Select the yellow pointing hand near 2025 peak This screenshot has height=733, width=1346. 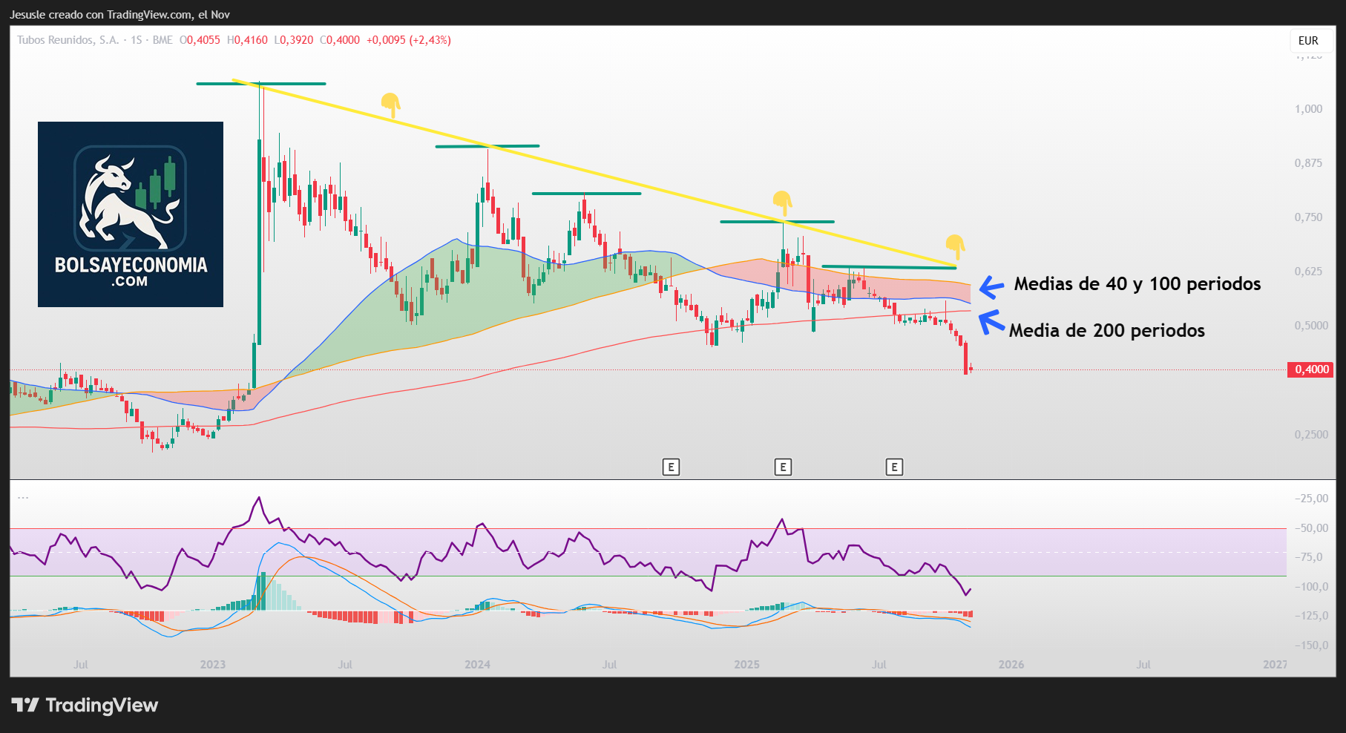coord(782,202)
